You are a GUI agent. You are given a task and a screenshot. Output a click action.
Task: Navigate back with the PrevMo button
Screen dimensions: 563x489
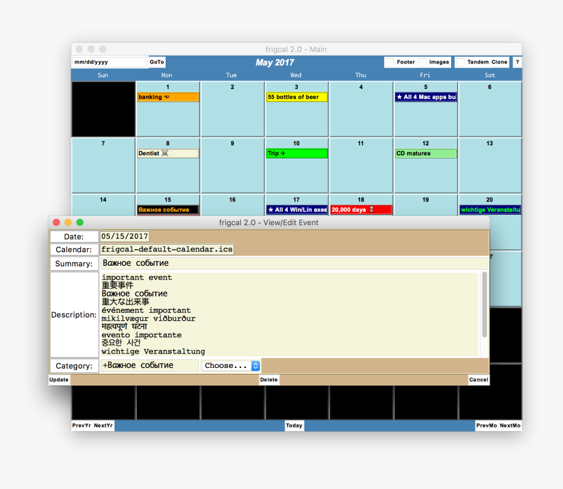click(x=486, y=426)
